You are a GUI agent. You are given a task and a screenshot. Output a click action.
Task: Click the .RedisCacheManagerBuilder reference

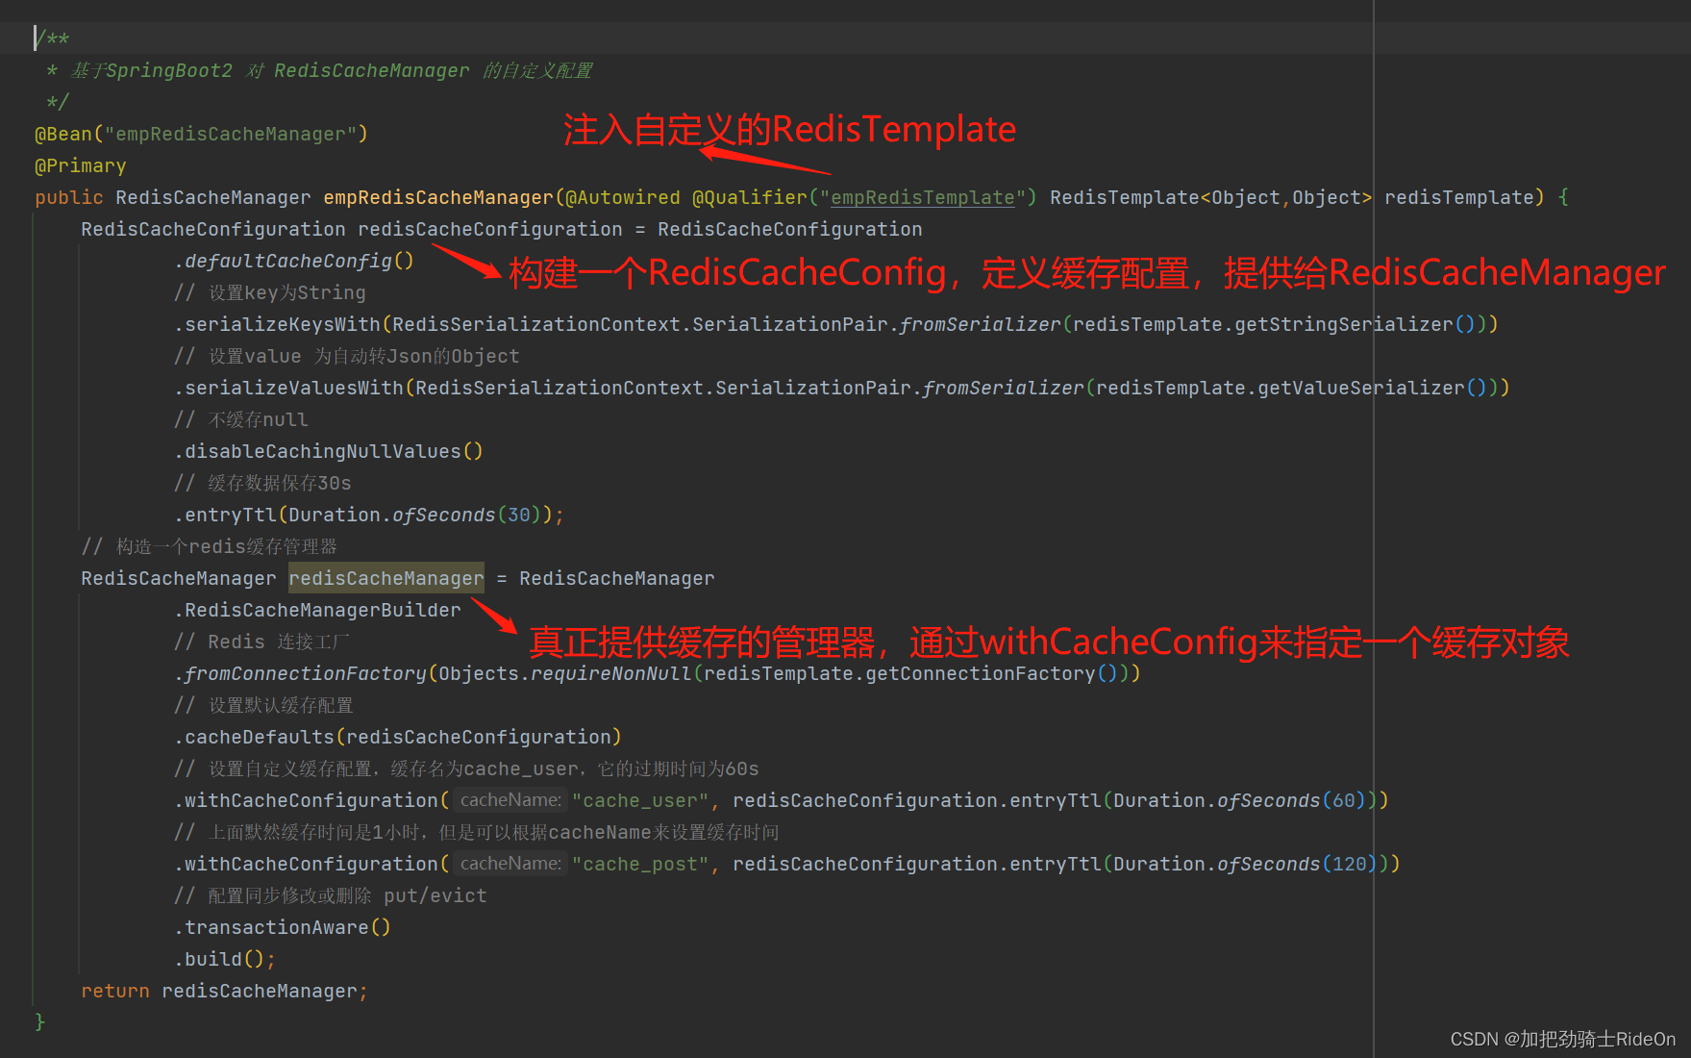pos(317,610)
